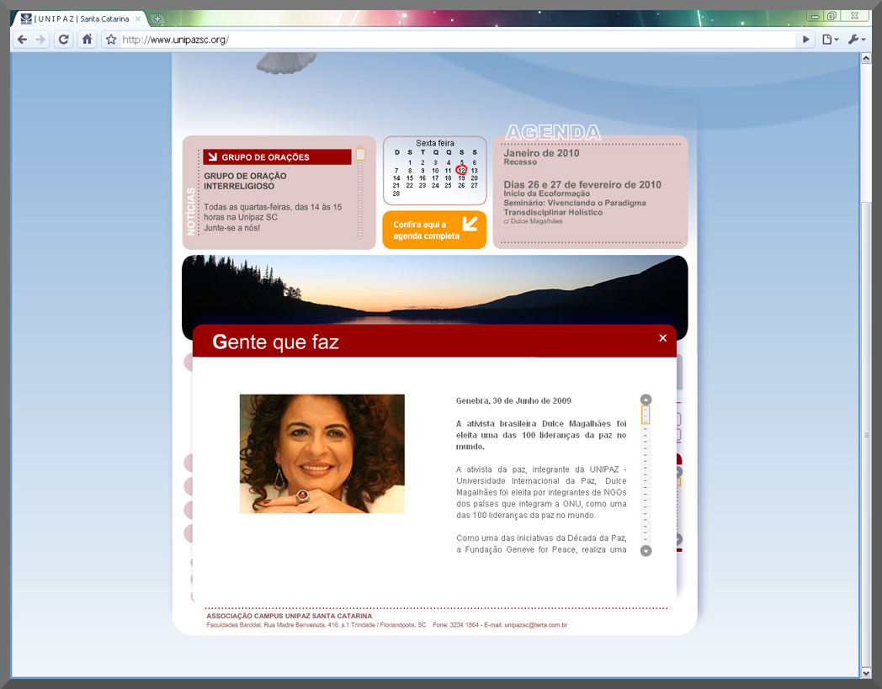Click the Go arrow beside the address bar

click(806, 40)
